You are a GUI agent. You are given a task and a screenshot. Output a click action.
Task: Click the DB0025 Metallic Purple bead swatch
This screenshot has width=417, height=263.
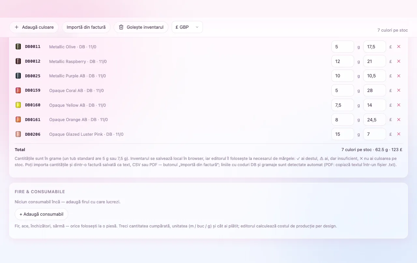(x=18, y=76)
